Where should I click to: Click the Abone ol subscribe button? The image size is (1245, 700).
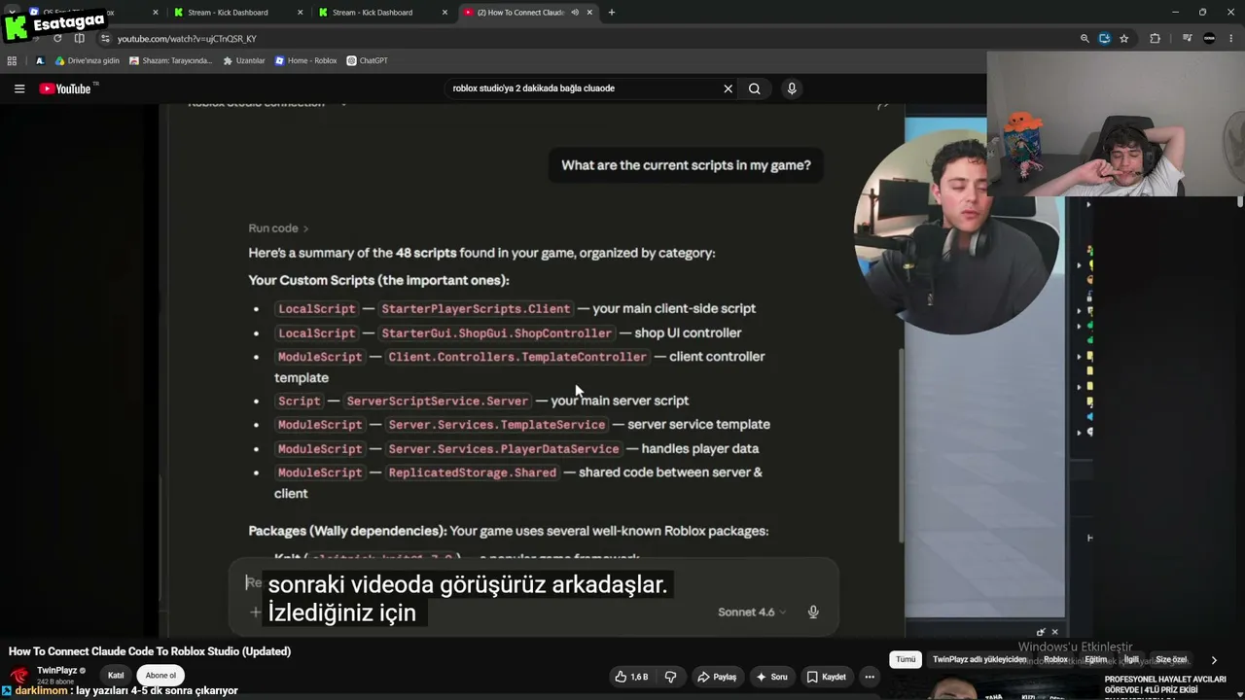click(160, 676)
